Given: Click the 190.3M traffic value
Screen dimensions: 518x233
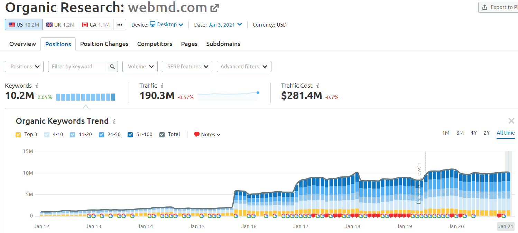Looking at the screenshot, I should [x=157, y=96].
